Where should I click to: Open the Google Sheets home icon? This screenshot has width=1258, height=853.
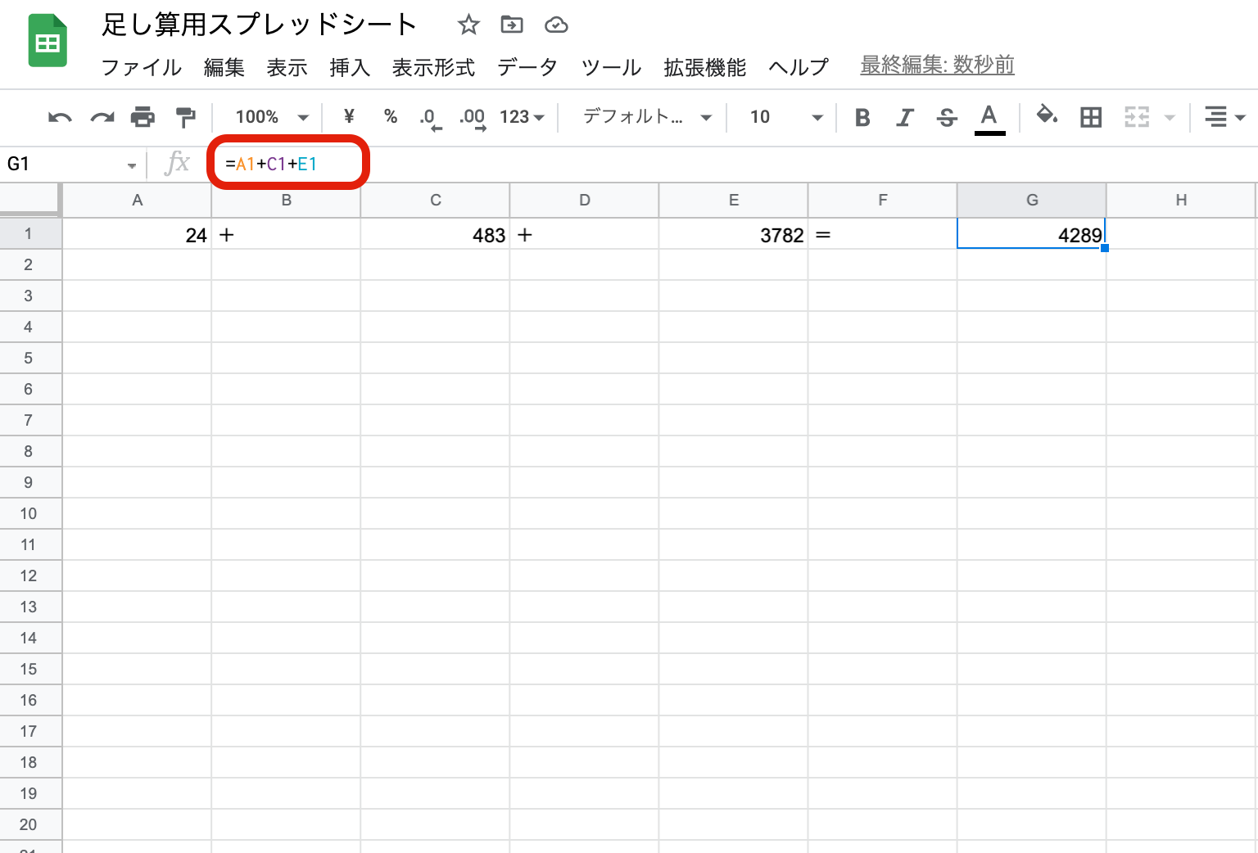pyautogui.click(x=48, y=41)
